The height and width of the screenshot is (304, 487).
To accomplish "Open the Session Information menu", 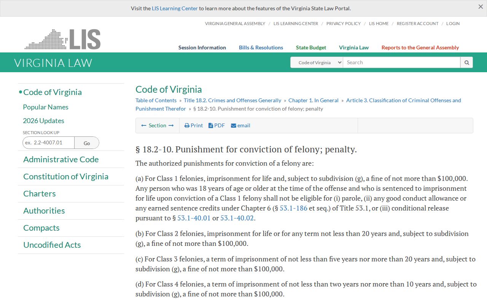I will coord(202,47).
